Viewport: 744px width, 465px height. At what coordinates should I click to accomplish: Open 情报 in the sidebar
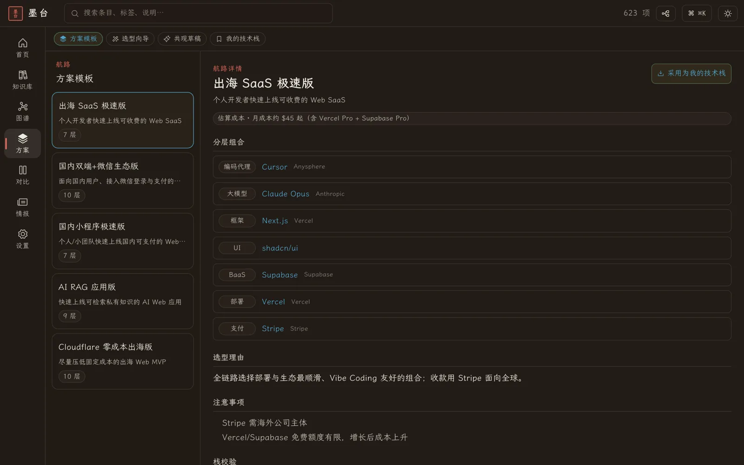22,207
